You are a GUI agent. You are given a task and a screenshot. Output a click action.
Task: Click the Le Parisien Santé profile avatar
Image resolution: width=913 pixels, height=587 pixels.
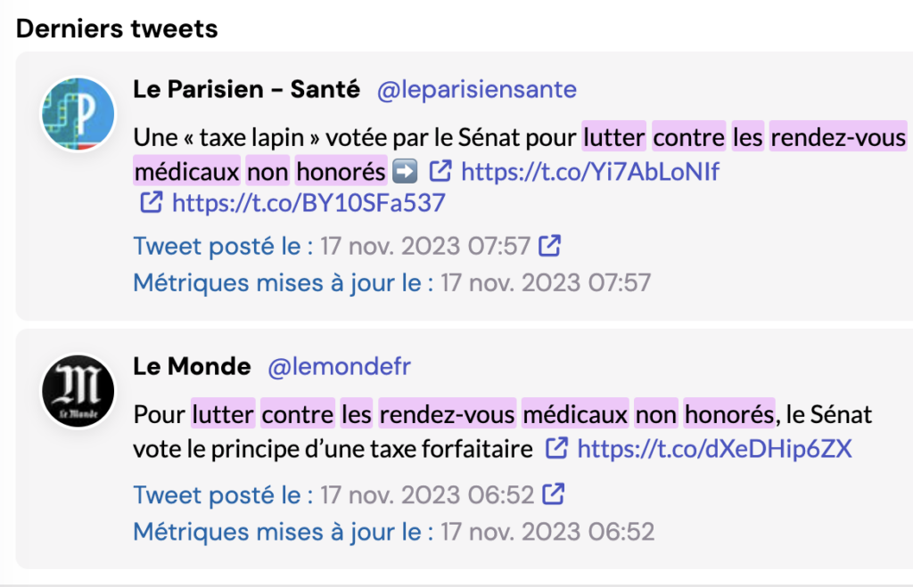(x=78, y=113)
